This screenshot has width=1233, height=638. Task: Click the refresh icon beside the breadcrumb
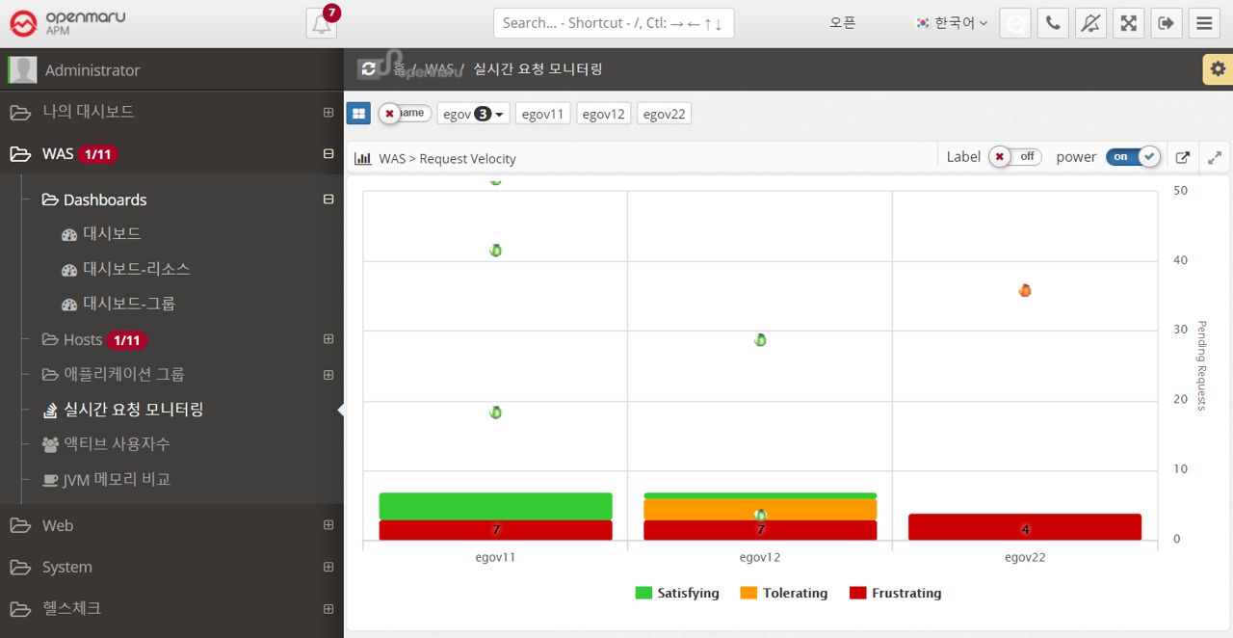coord(369,69)
